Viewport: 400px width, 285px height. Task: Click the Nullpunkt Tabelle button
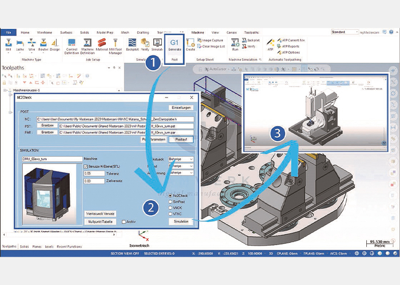[x=100, y=222]
